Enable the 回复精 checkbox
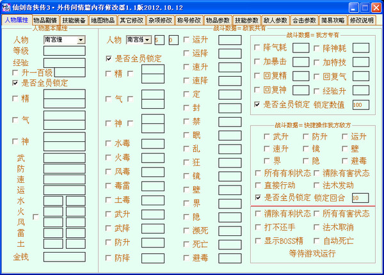 point(257,75)
